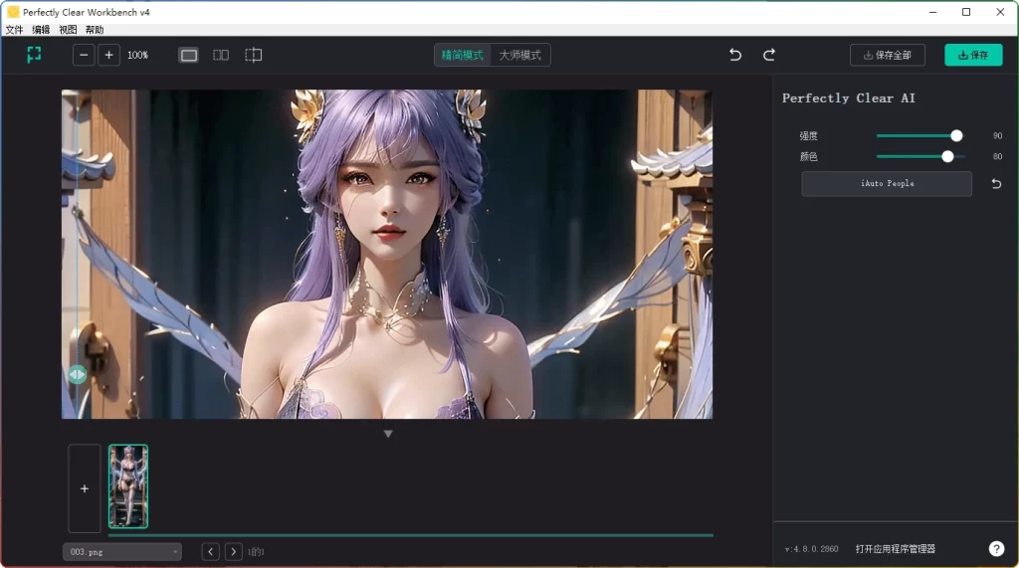This screenshot has width=1019, height=568.
Task: Enable the split compare view
Action: (x=254, y=55)
